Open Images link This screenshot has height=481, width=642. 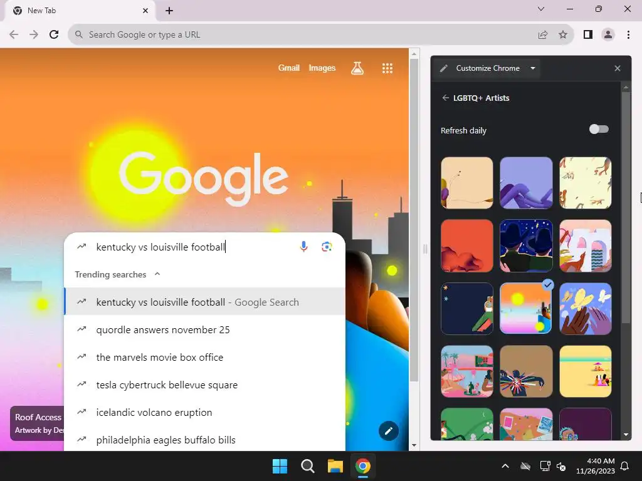[322, 68]
